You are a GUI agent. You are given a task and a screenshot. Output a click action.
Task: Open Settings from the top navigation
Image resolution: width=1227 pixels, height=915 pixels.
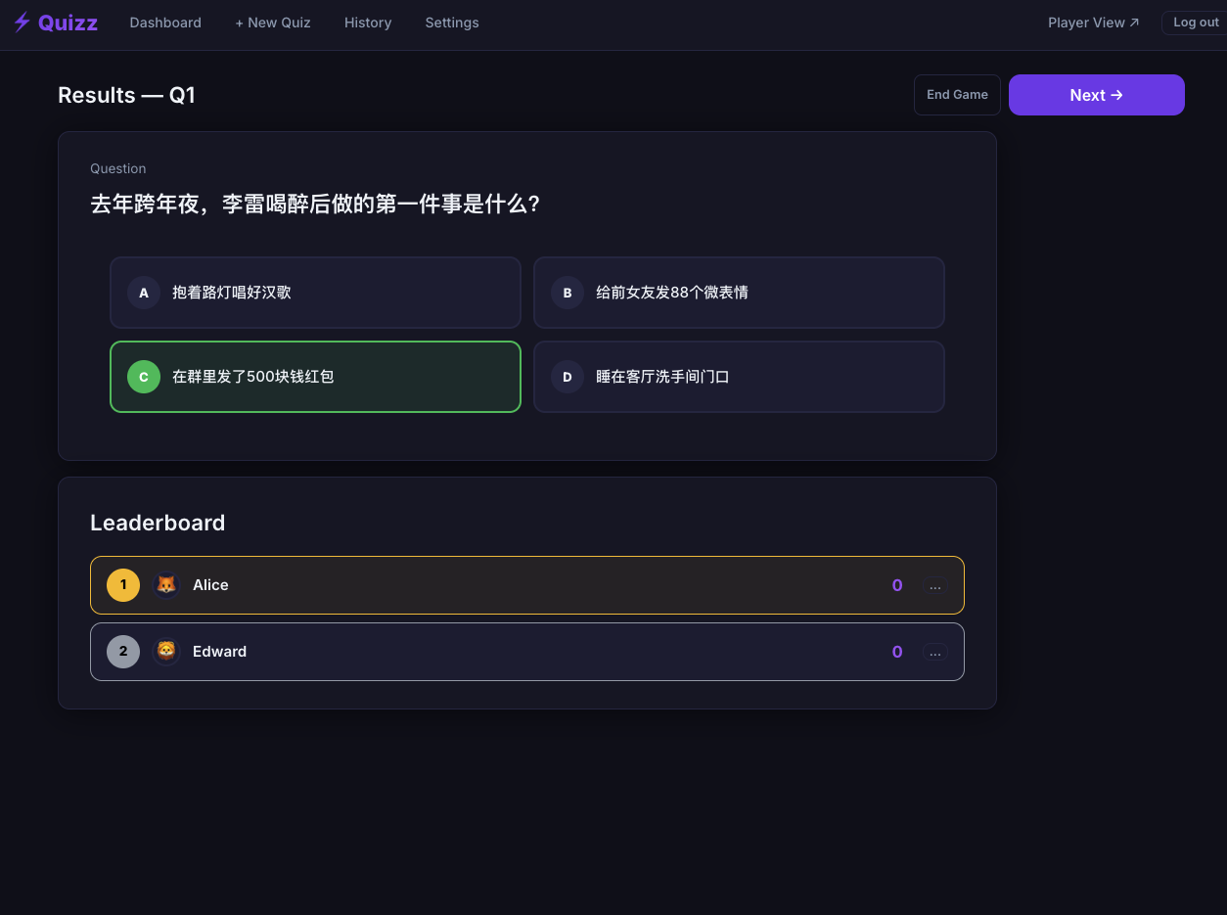(x=452, y=23)
